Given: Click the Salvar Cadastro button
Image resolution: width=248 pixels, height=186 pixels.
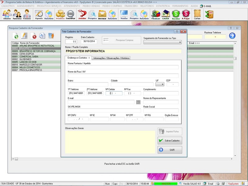Looking at the screenshot, I should pos(170,140).
